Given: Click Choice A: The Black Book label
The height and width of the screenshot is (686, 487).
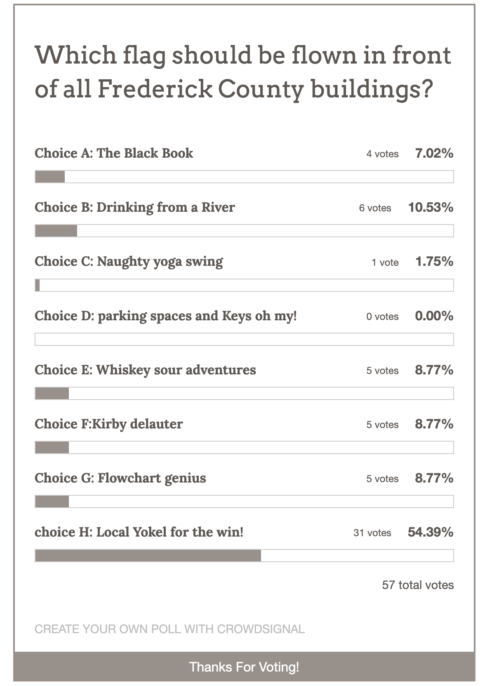Looking at the screenshot, I should [114, 153].
